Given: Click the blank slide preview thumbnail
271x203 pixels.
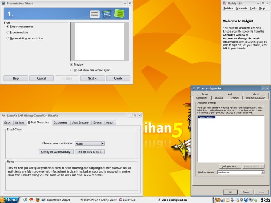Looking at the screenshot, I should coord(100,41).
